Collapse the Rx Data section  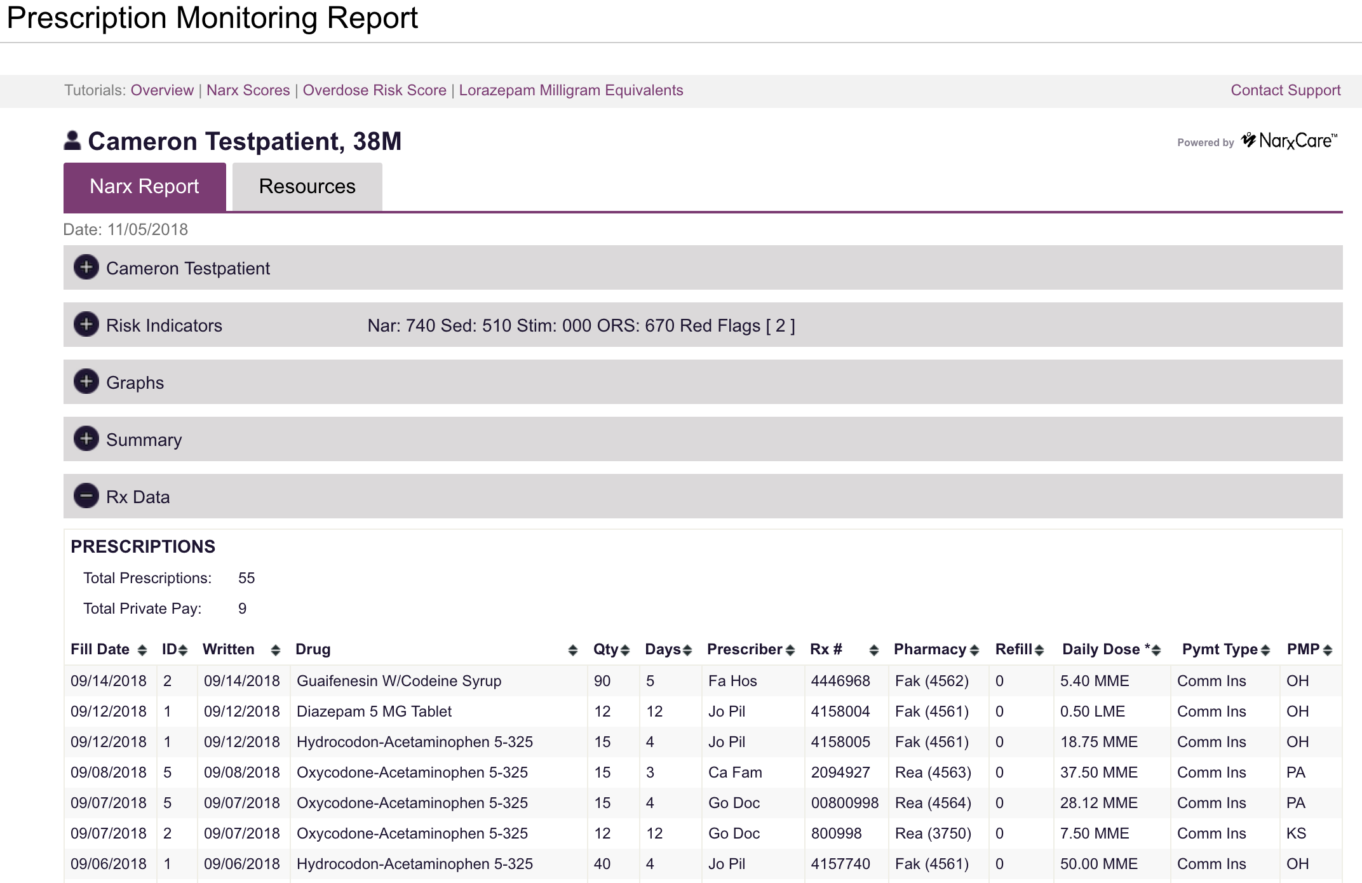coord(86,496)
